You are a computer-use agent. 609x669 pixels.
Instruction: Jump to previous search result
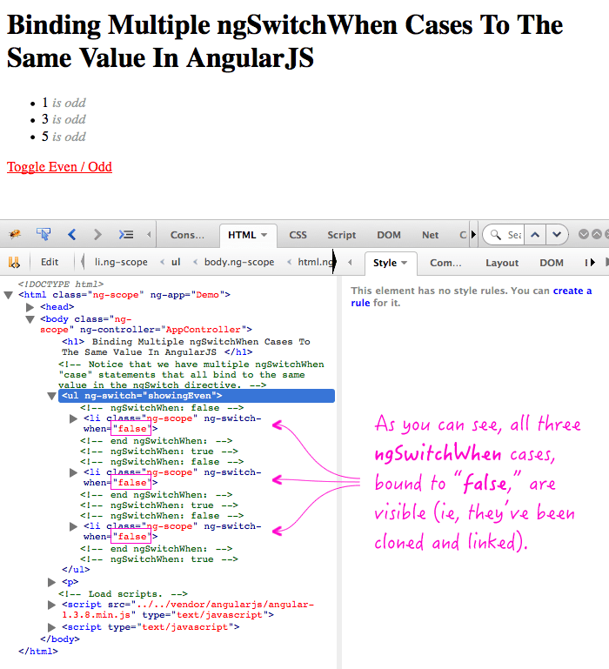535,235
